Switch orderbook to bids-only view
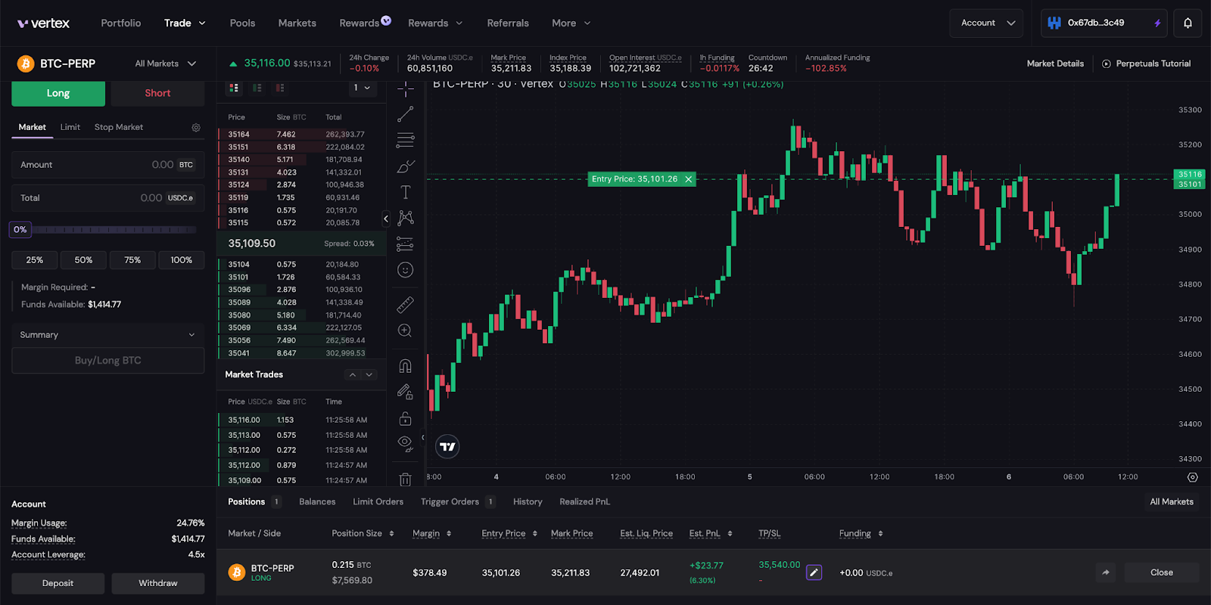This screenshot has width=1211, height=605. coord(257,88)
